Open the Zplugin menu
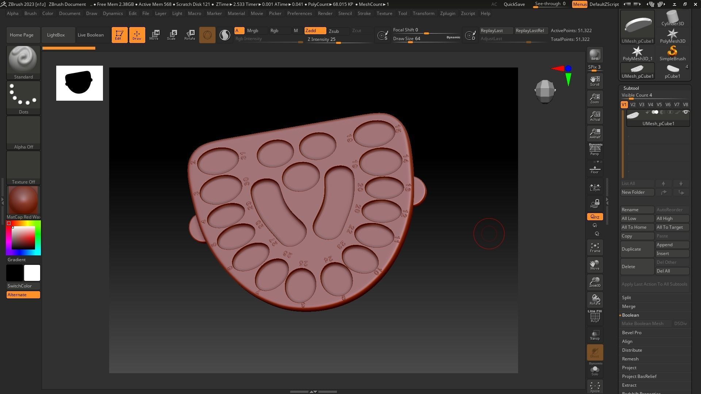This screenshot has height=394, width=701. [447, 13]
